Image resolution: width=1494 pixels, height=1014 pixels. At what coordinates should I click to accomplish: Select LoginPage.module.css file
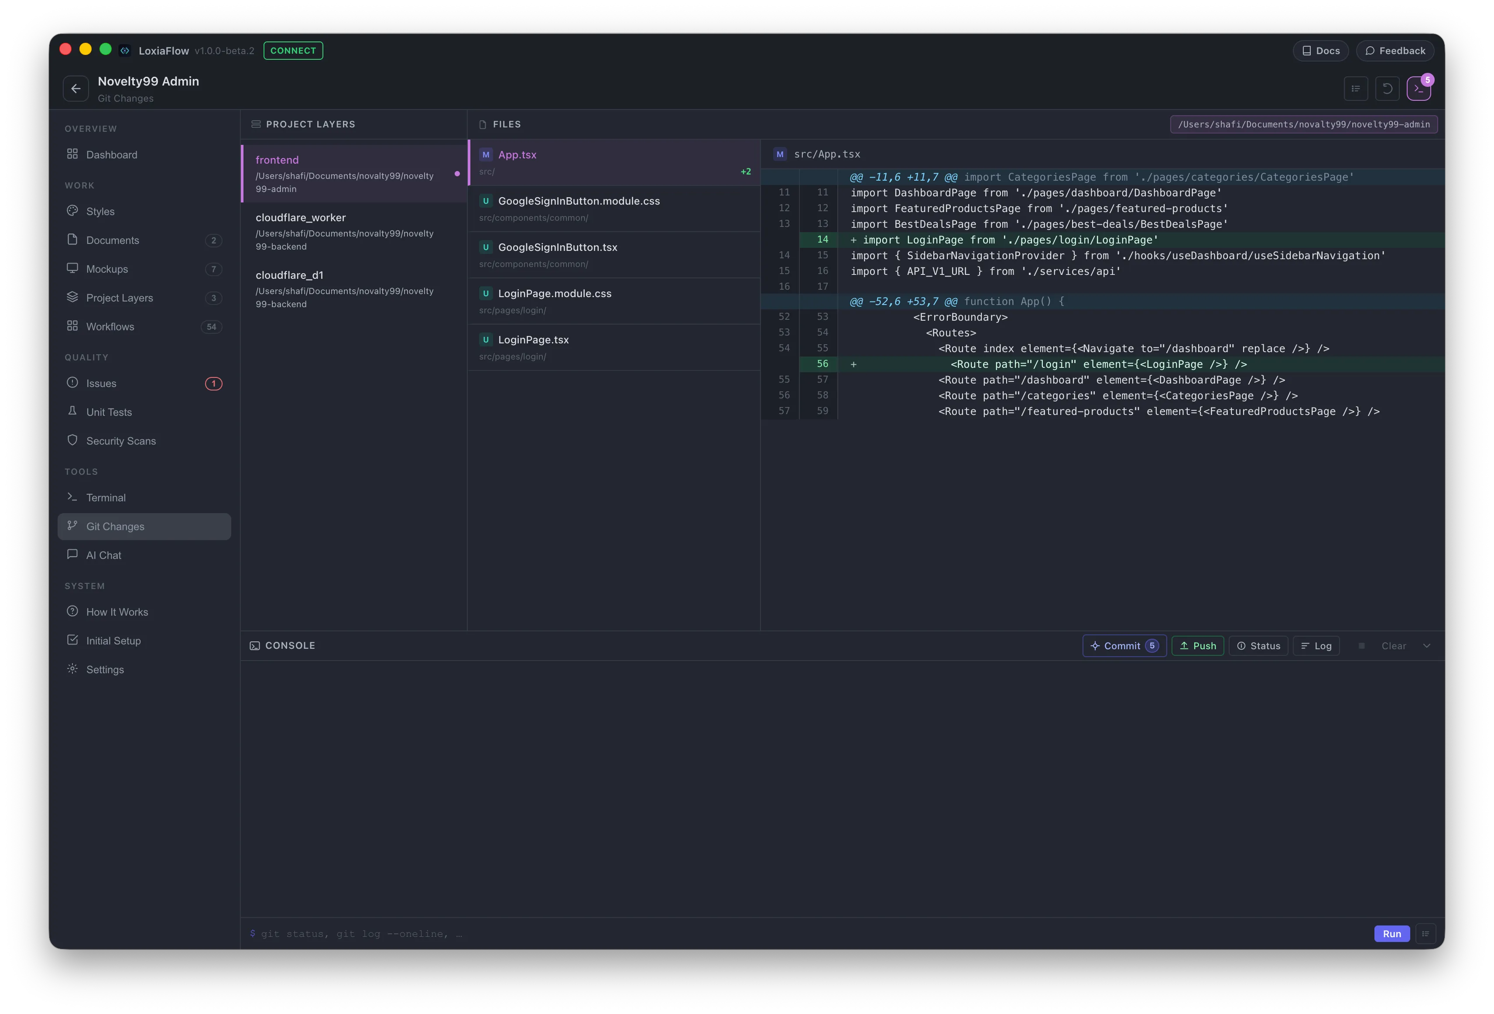[x=614, y=301]
